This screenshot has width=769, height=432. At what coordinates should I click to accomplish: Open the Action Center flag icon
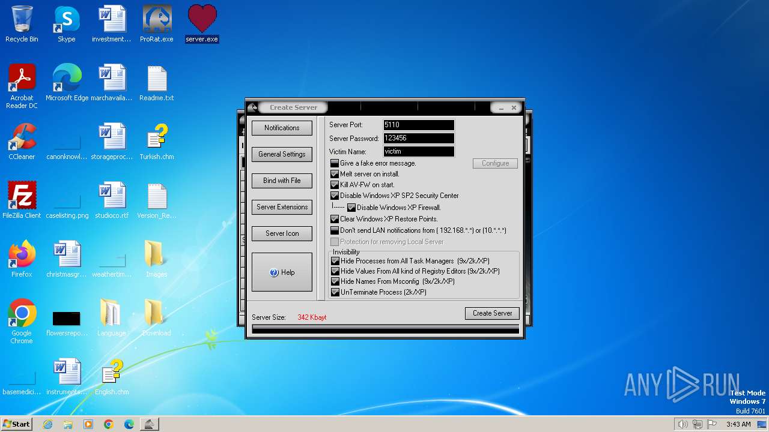tap(712, 424)
